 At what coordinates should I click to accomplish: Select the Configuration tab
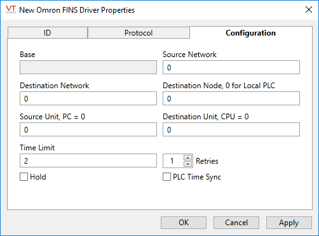[251, 33]
